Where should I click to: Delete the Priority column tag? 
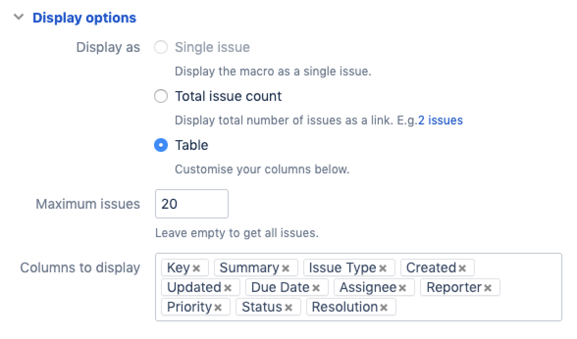pos(218,308)
